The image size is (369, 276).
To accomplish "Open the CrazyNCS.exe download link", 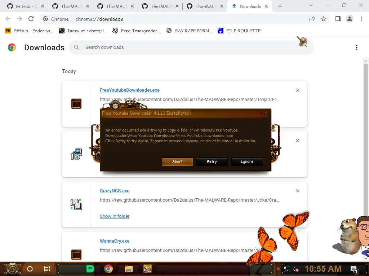I will 114,191.
